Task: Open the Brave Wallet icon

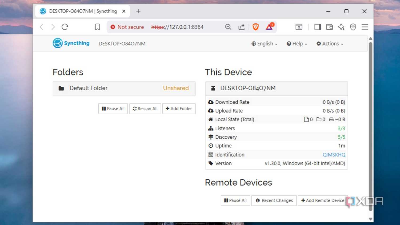Action: [330, 27]
